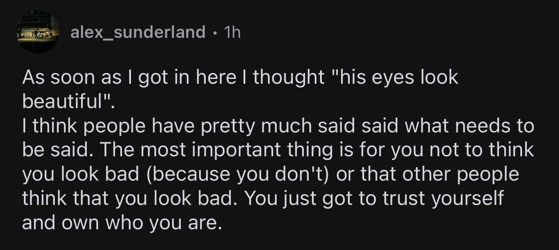The width and height of the screenshot is (559, 250).
Task: Open alex_sunderland's profile avatar
Action: pos(39,32)
